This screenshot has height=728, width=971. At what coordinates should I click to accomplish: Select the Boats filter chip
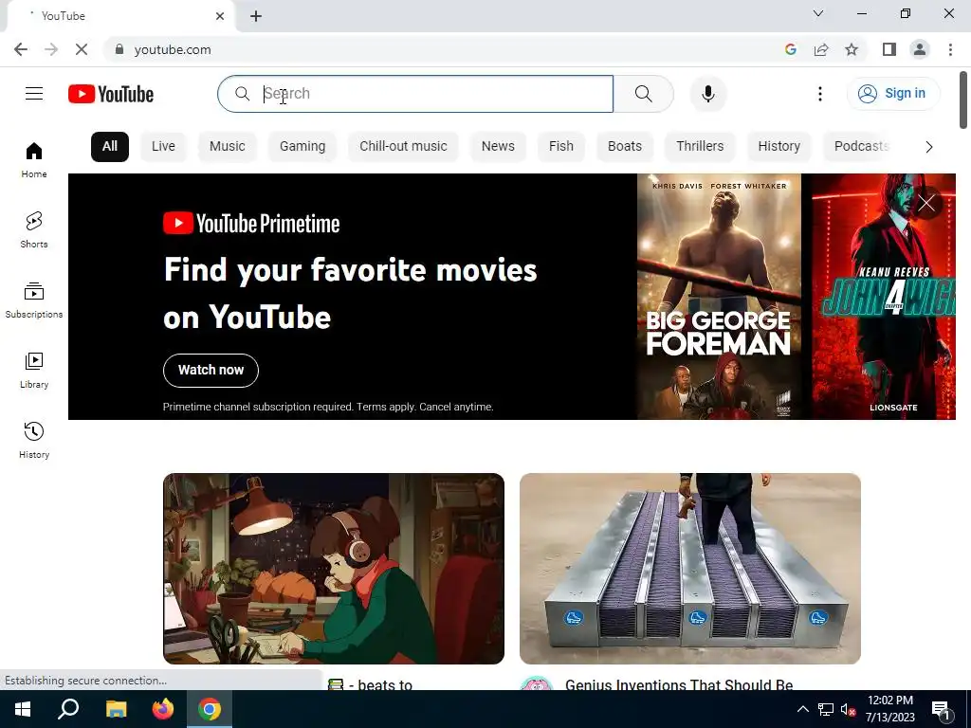625,147
